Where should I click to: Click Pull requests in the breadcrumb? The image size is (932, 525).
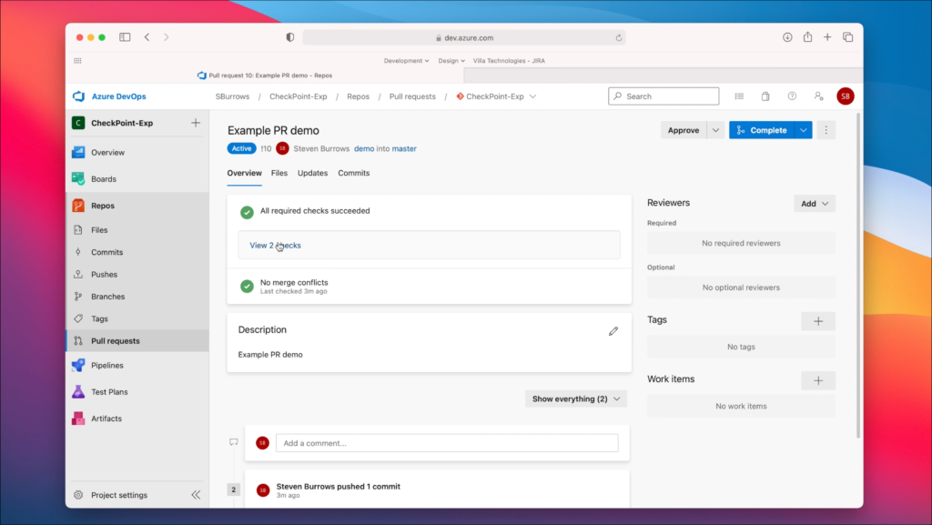pos(412,96)
